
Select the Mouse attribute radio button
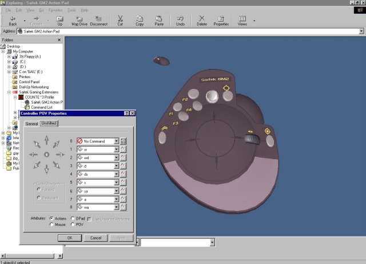click(51, 224)
